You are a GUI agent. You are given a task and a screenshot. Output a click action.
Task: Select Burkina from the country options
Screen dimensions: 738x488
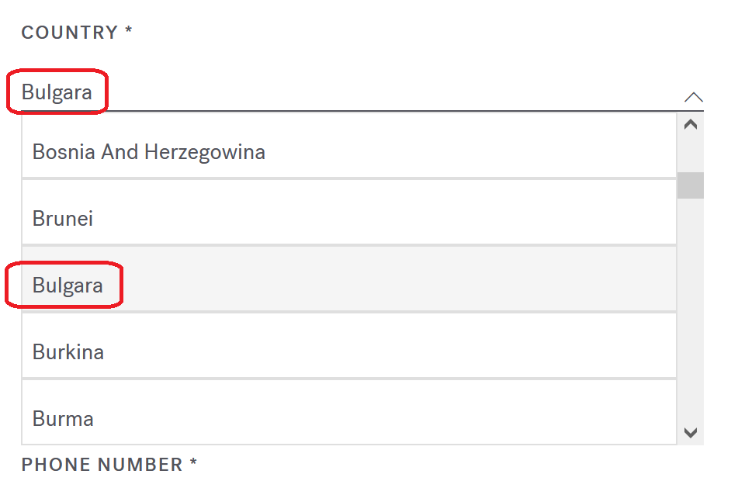[68, 351]
